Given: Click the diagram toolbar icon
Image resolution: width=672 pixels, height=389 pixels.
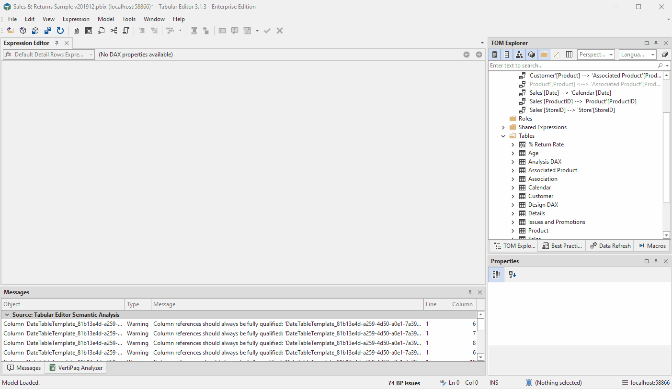Looking at the screenshot, I should pyautogui.click(x=114, y=31).
